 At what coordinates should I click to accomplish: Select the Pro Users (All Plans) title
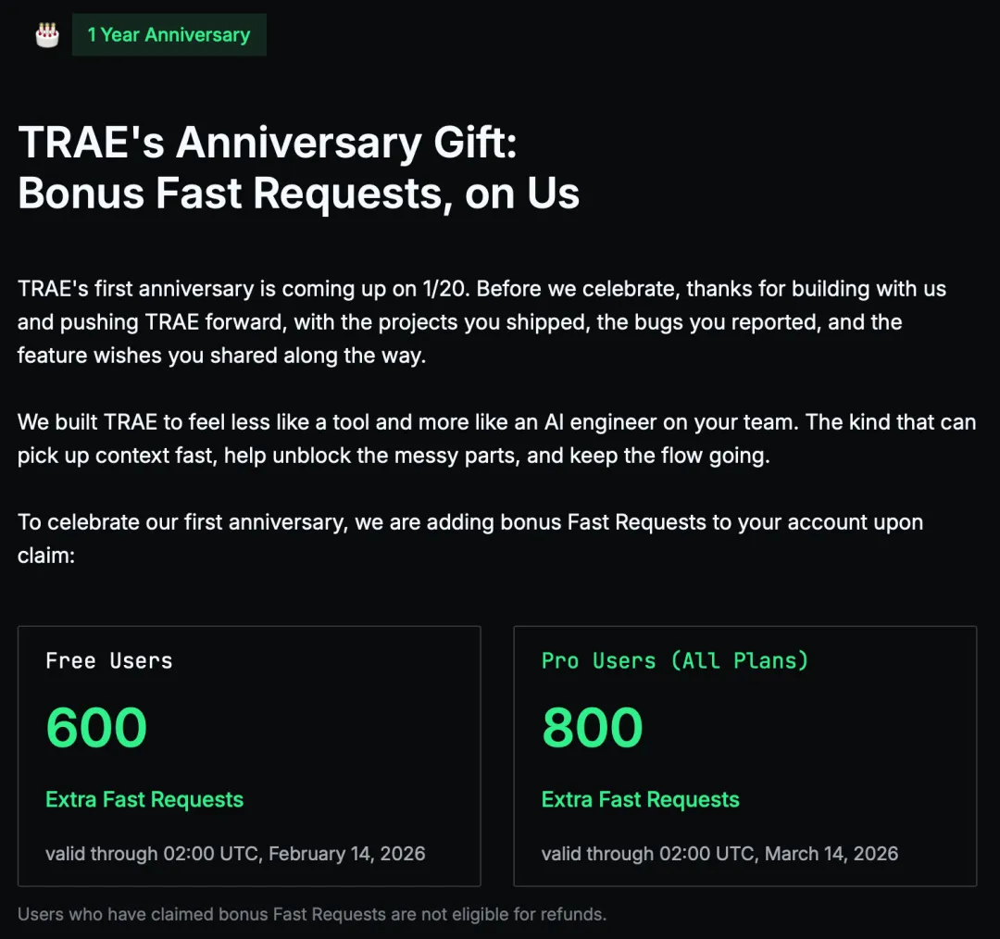coord(675,661)
